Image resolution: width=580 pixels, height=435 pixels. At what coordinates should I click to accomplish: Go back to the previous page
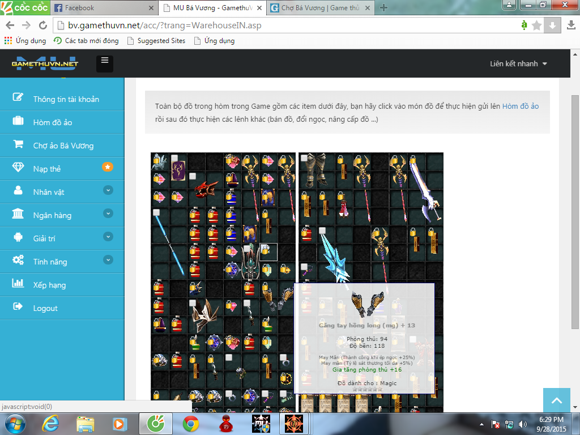coord(10,25)
